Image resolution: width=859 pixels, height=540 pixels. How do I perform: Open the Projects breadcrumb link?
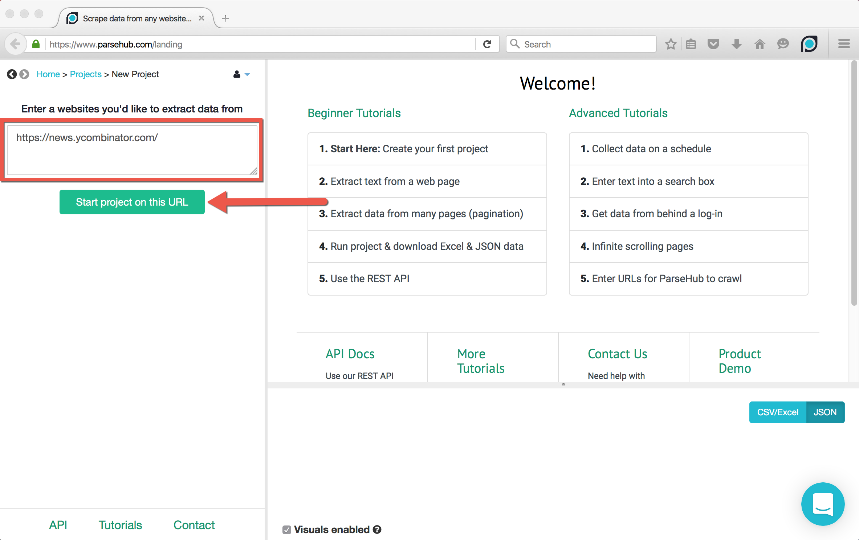coord(85,74)
